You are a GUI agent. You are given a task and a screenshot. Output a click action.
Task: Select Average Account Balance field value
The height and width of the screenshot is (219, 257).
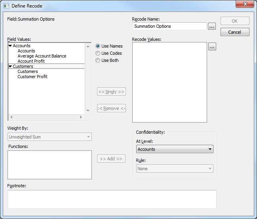point(42,56)
